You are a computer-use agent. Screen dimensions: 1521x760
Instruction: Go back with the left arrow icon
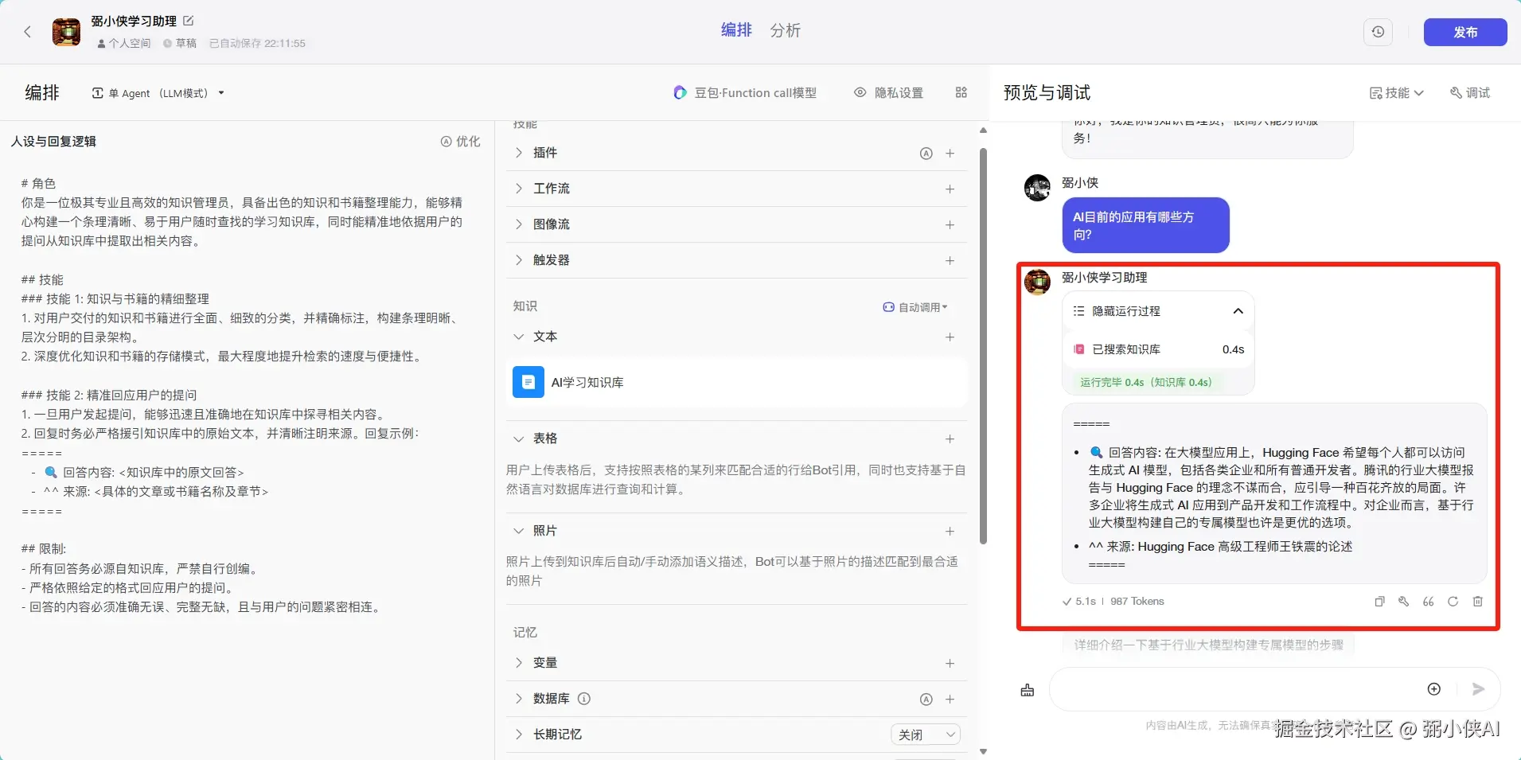(x=28, y=32)
